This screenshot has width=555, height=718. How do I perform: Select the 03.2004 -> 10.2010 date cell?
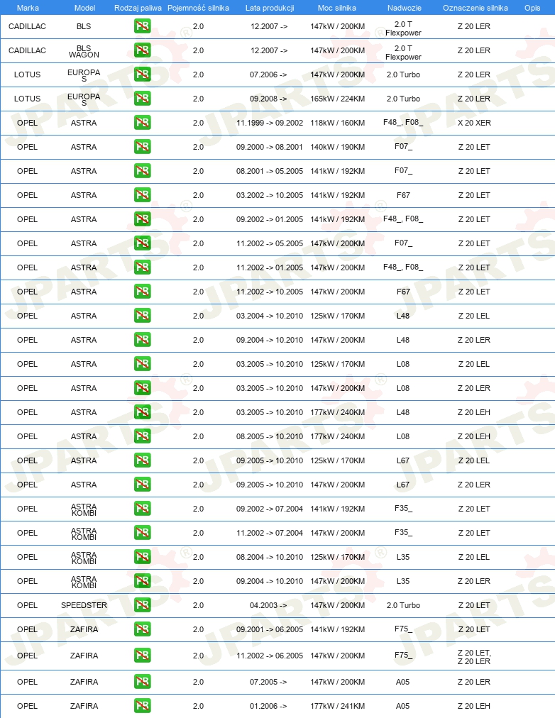[270, 316]
